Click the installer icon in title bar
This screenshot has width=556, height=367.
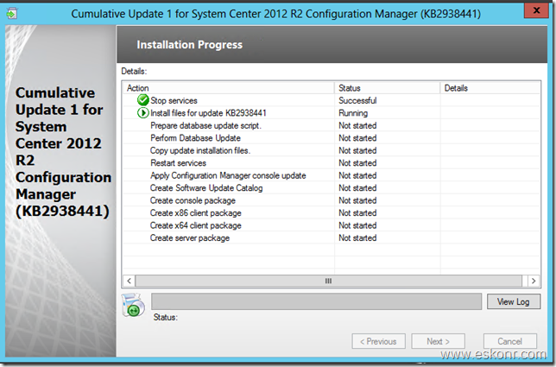(12, 14)
